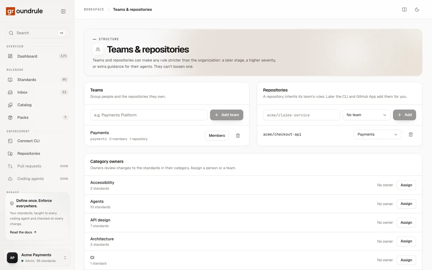
Task: Open the No team dropdown
Action: click(x=366, y=115)
